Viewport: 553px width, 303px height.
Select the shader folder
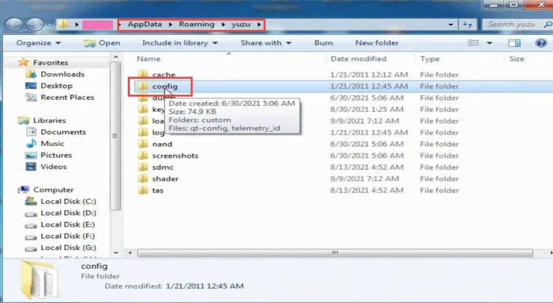coord(165,179)
